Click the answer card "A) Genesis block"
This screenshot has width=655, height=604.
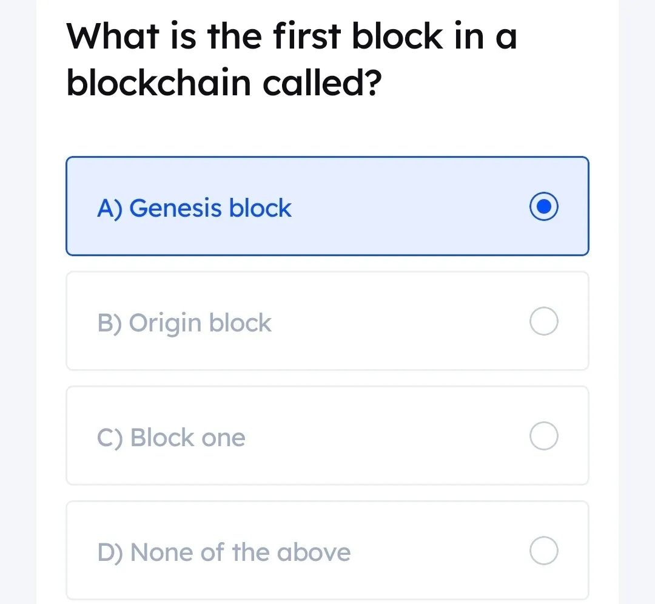[327, 206]
